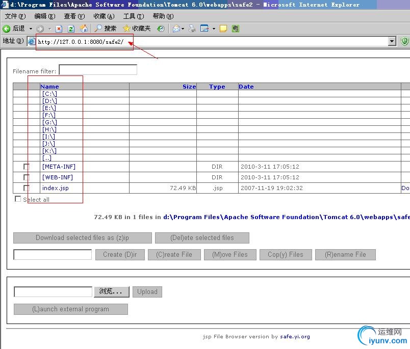Open the index.jsp file link
This screenshot has height=349, width=410.
click(56, 188)
